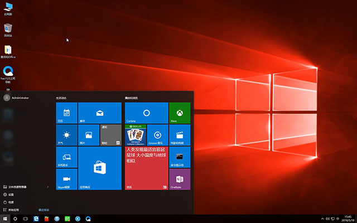Launch Groove Music tile
This screenshot has height=223, width=357.
tap(157, 135)
